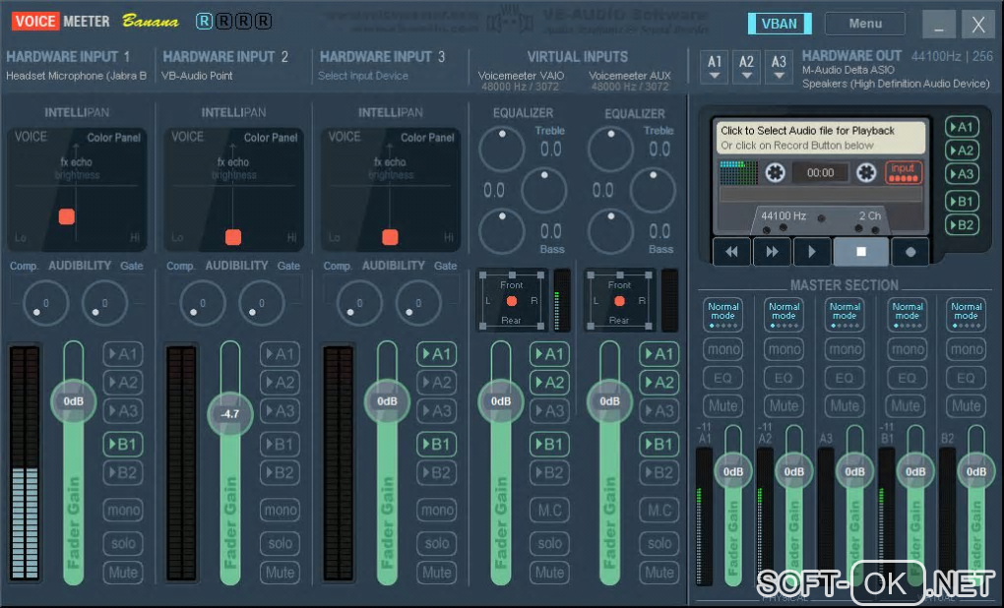The image size is (1004, 608).
Task: Toggle B1 routing on Voicemeeter AUX strip
Action: click(x=659, y=444)
